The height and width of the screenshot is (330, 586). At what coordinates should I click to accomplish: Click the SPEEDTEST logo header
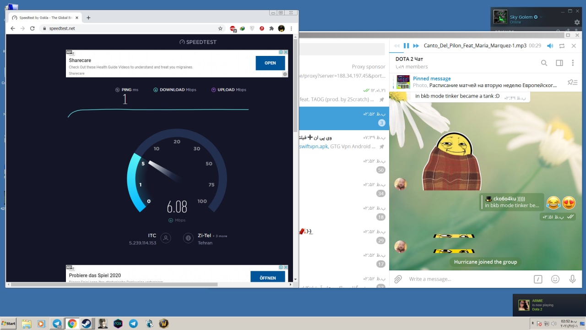(x=198, y=42)
